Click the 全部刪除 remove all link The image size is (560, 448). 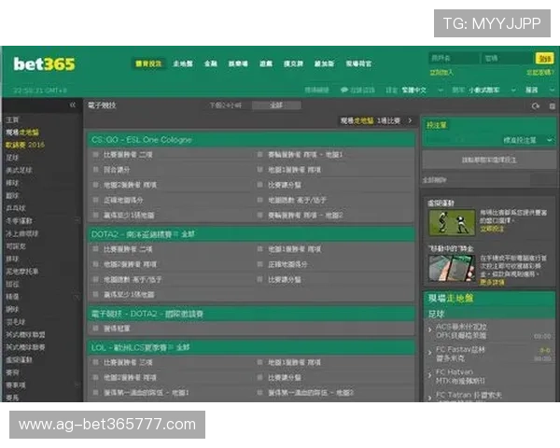point(434,180)
